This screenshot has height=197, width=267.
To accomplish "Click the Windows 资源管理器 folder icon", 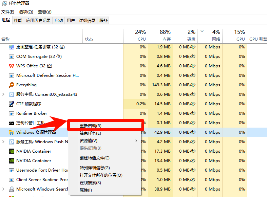I will [12, 132].
